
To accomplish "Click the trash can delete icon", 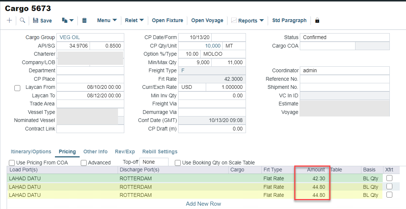I will pos(84,21).
